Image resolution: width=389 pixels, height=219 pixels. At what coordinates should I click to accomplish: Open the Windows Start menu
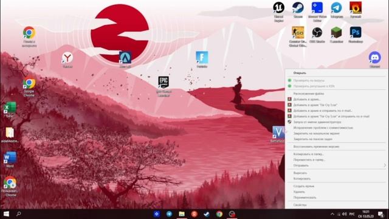click(x=6, y=214)
